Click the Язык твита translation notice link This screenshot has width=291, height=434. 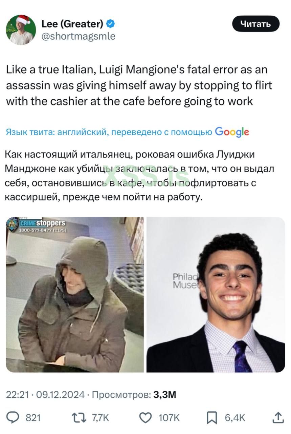109,133
